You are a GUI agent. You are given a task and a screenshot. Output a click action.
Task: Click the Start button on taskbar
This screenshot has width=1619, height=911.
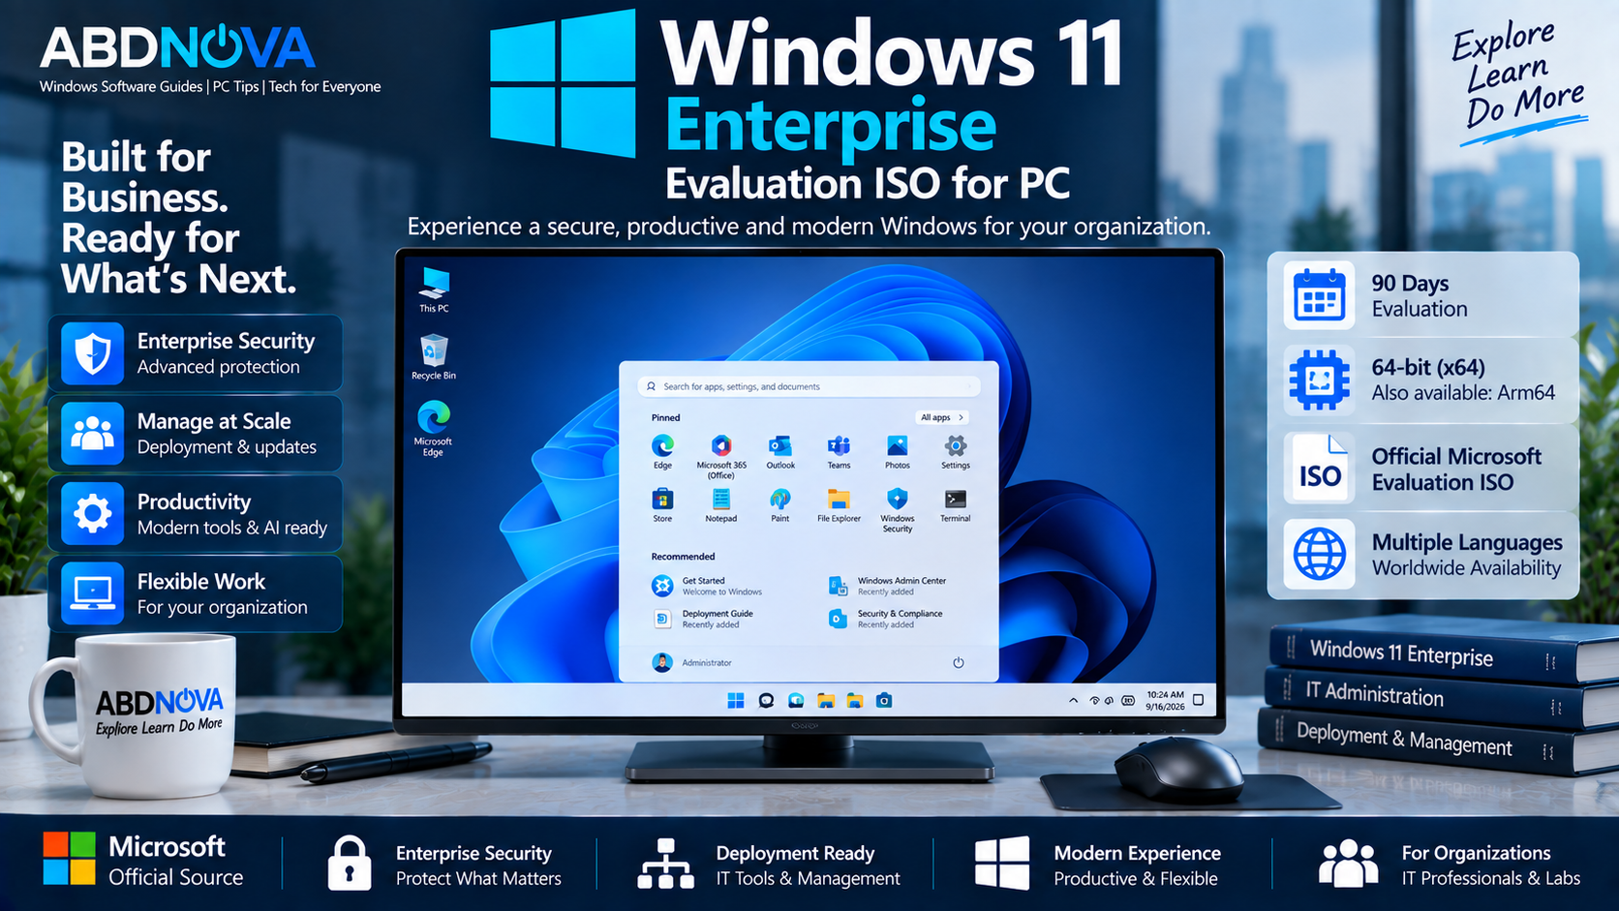[x=736, y=700]
